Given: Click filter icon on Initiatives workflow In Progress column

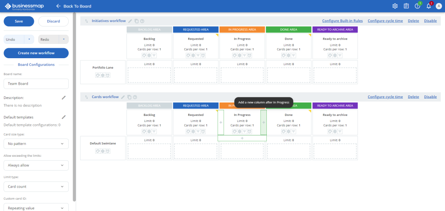Looking at the screenshot, I should pos(244,56).
